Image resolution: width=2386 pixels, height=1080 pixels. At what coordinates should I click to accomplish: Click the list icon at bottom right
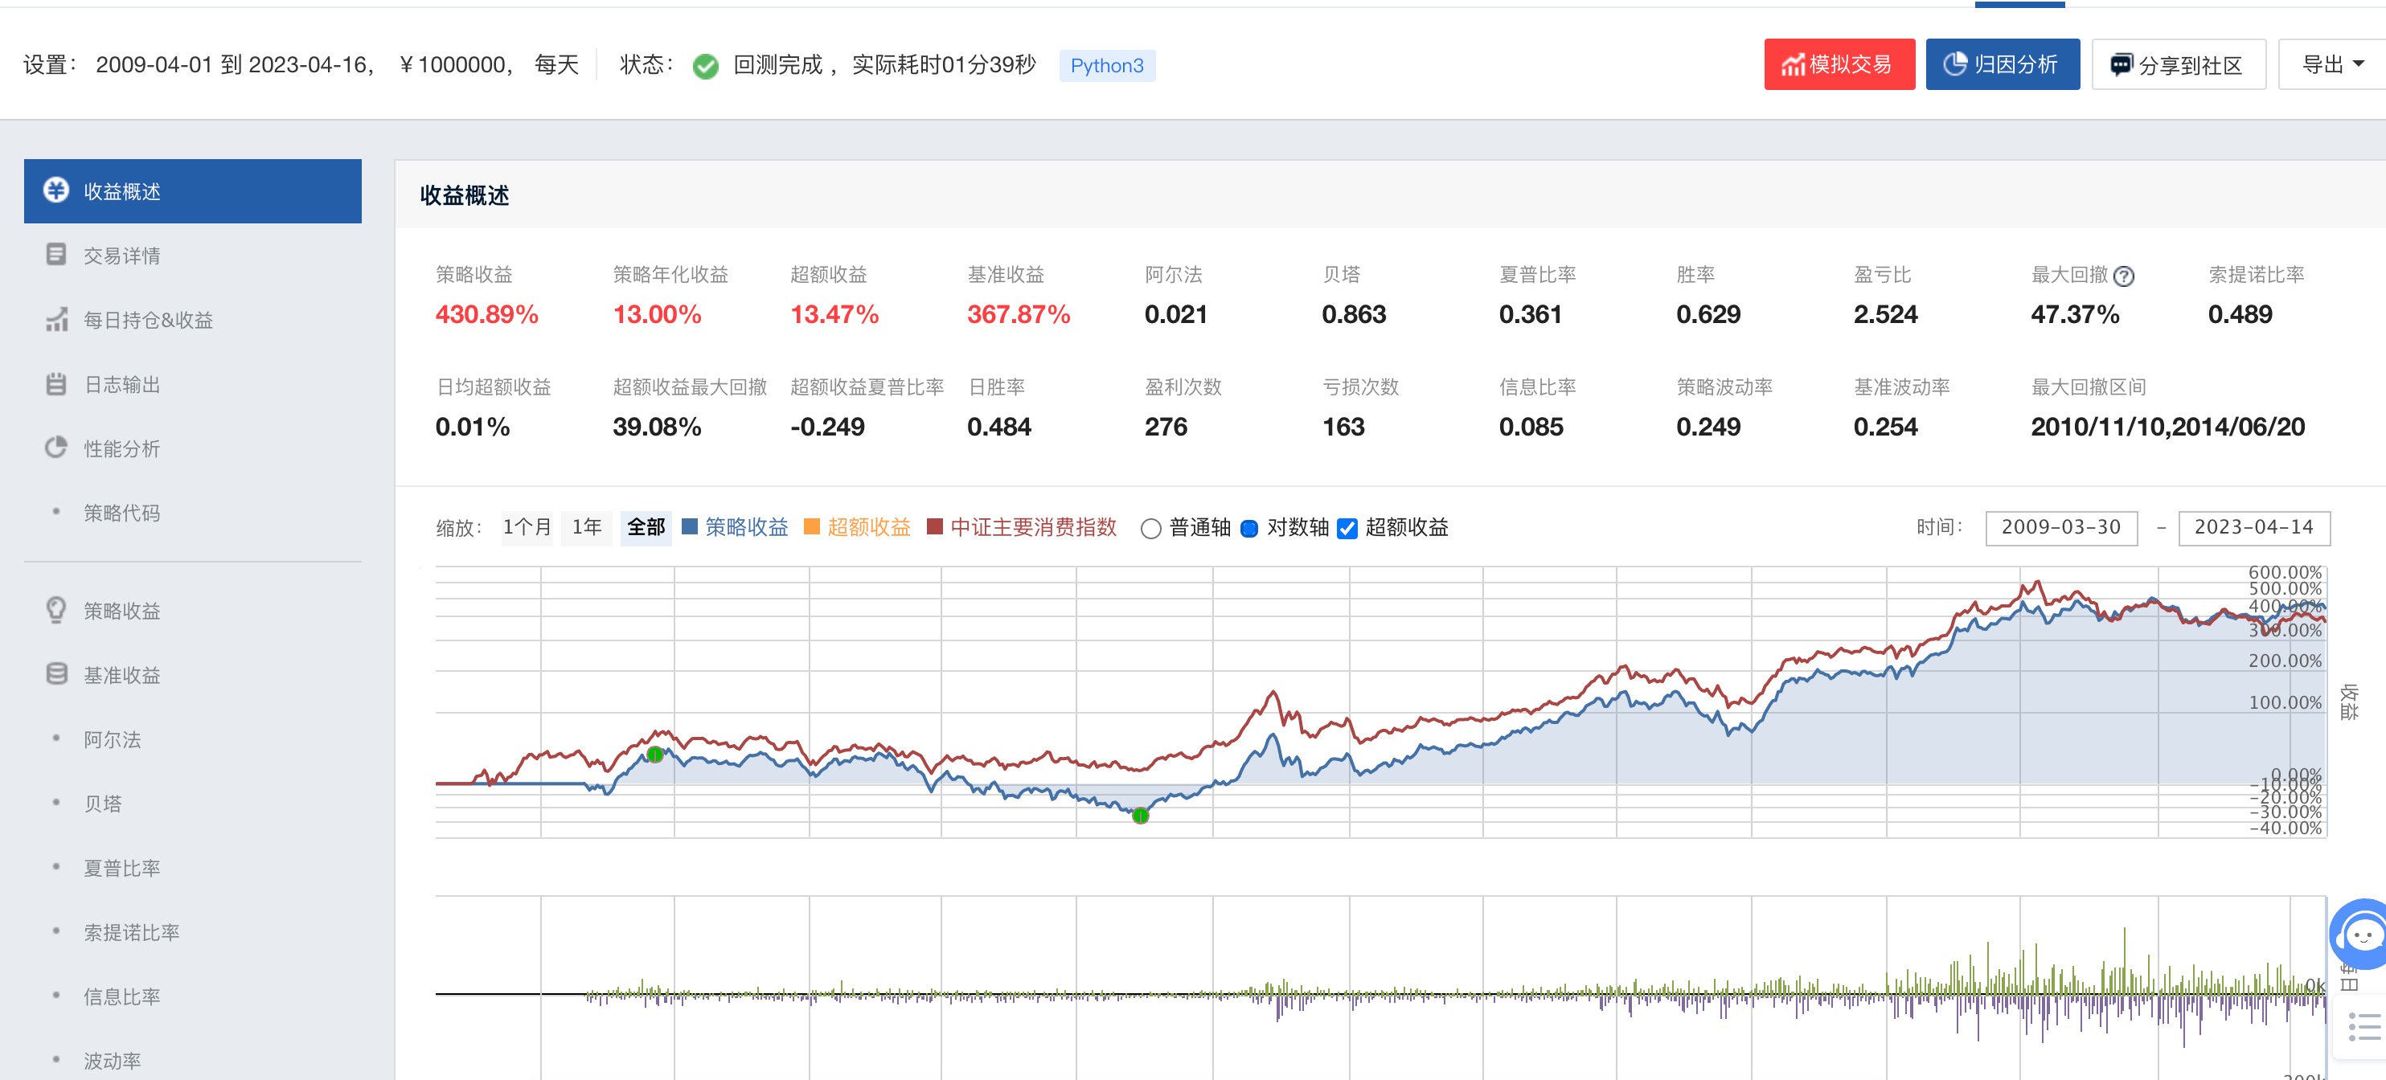(2363, 1027)
